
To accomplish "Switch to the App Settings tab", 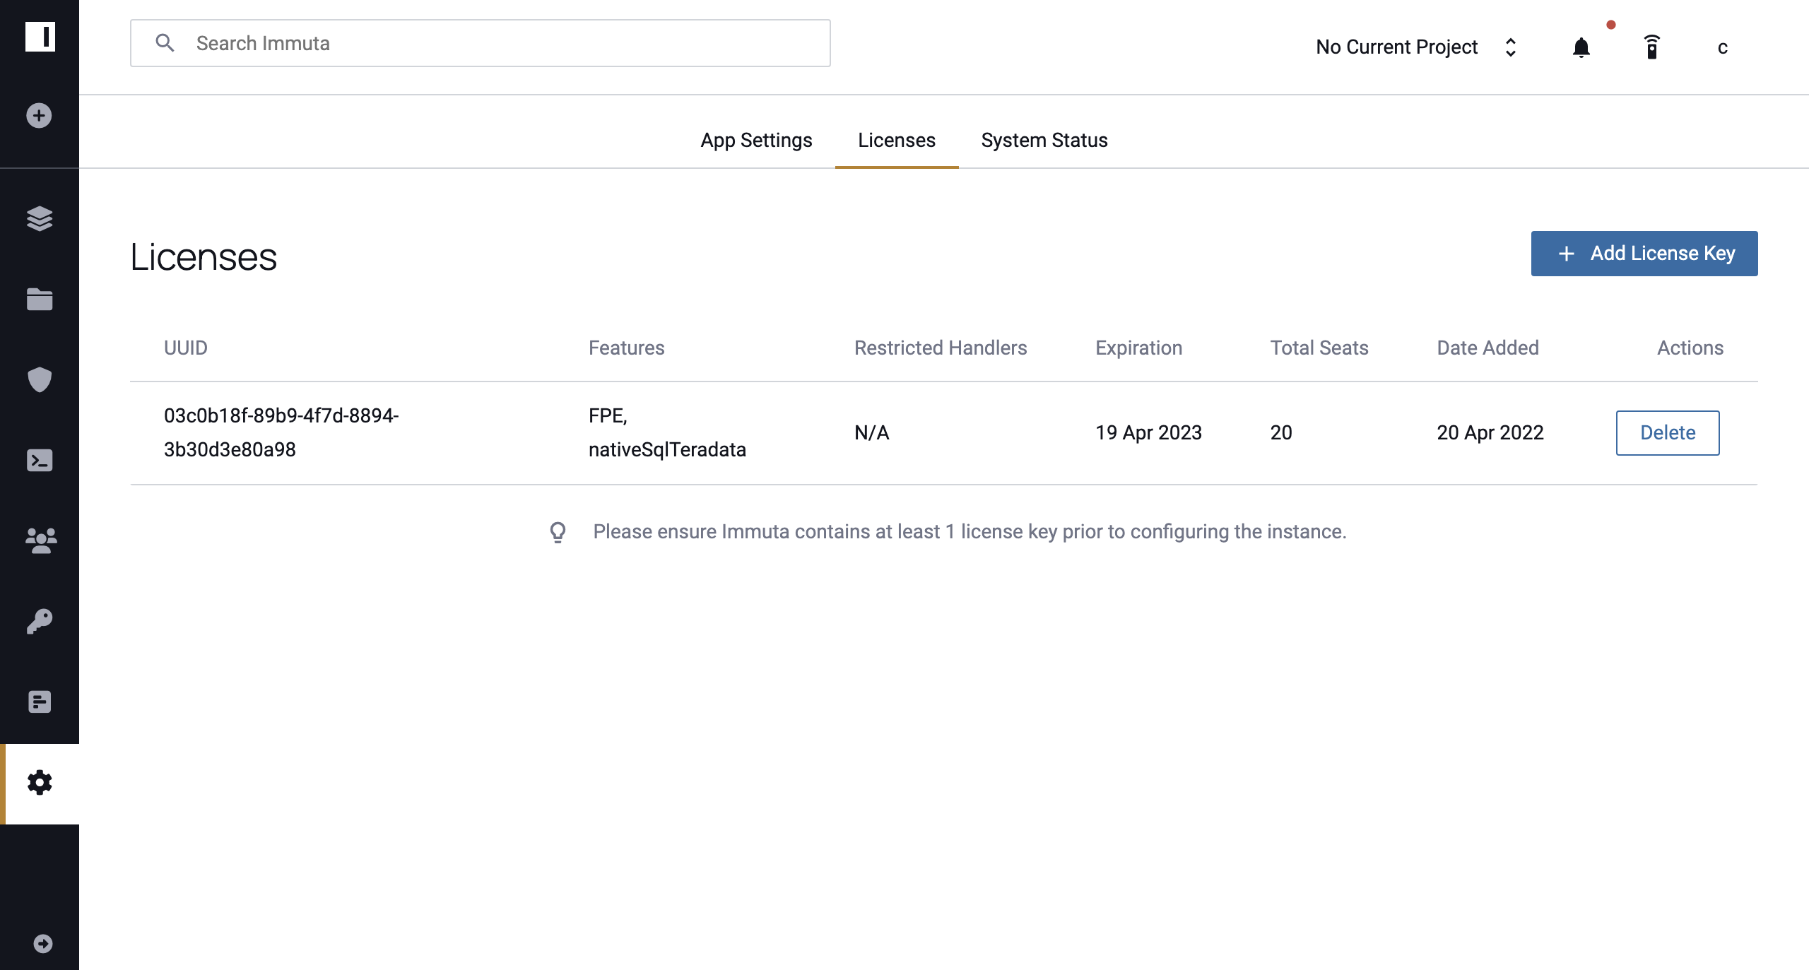I will (x=756, y=140).
